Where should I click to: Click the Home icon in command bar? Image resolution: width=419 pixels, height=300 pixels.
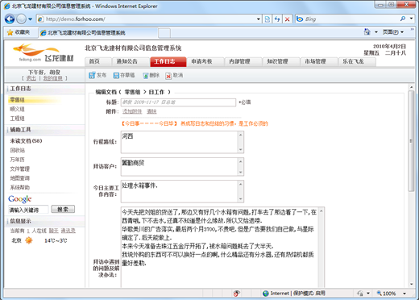(367, 32)
